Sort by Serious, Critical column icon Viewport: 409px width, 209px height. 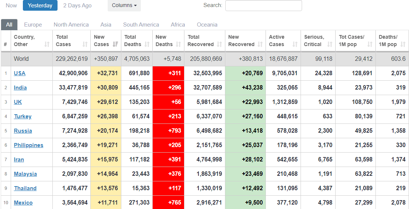click(330, 44)
